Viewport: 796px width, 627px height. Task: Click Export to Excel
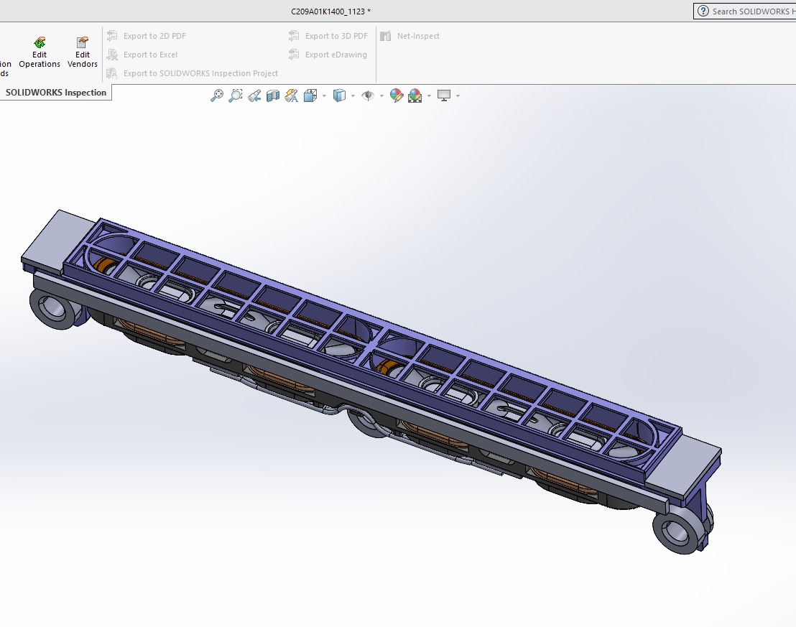(142, 55)
